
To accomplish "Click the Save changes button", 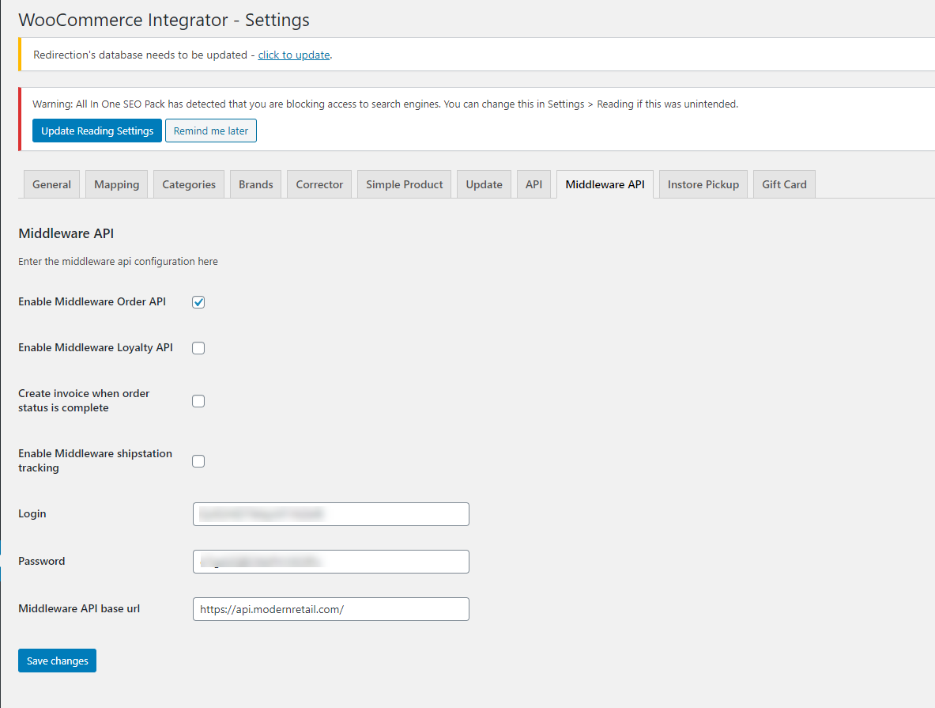I will tap(57, 661).
